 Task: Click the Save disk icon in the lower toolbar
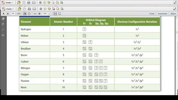pos(24,9)
